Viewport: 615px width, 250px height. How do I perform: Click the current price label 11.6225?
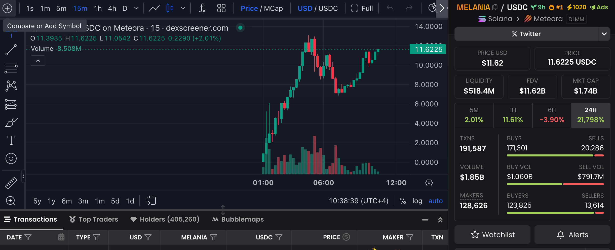pos(428,49)
